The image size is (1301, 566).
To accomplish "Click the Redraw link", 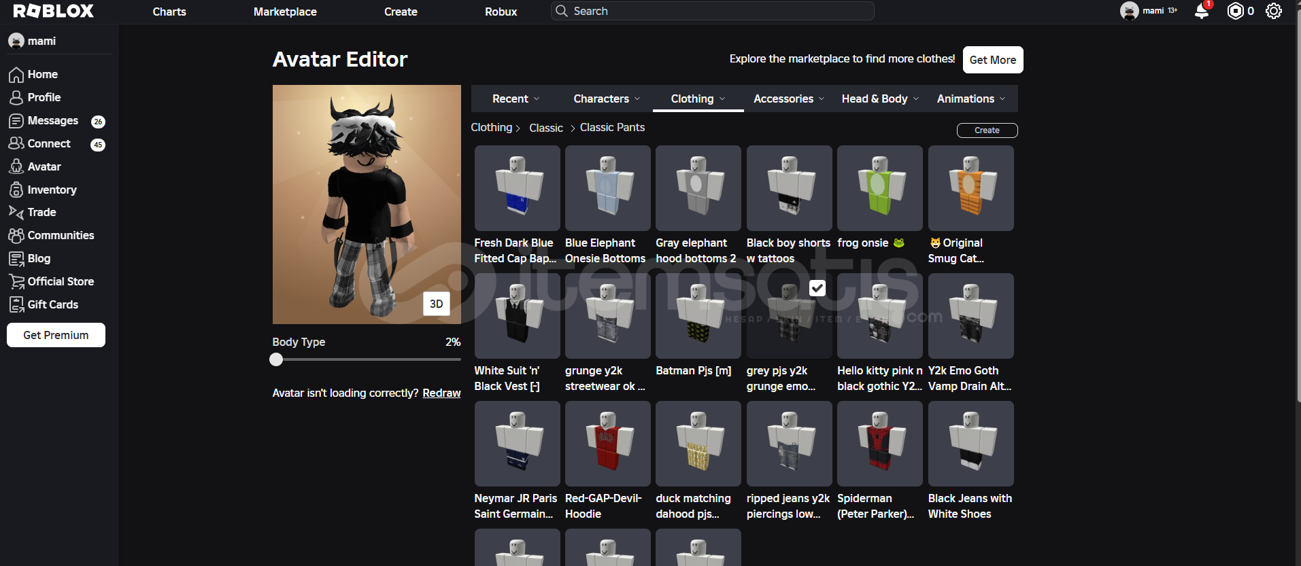I will coord(441,393).
